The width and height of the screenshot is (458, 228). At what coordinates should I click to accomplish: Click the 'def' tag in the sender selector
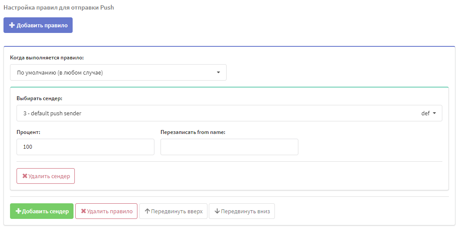click(425, 113)
